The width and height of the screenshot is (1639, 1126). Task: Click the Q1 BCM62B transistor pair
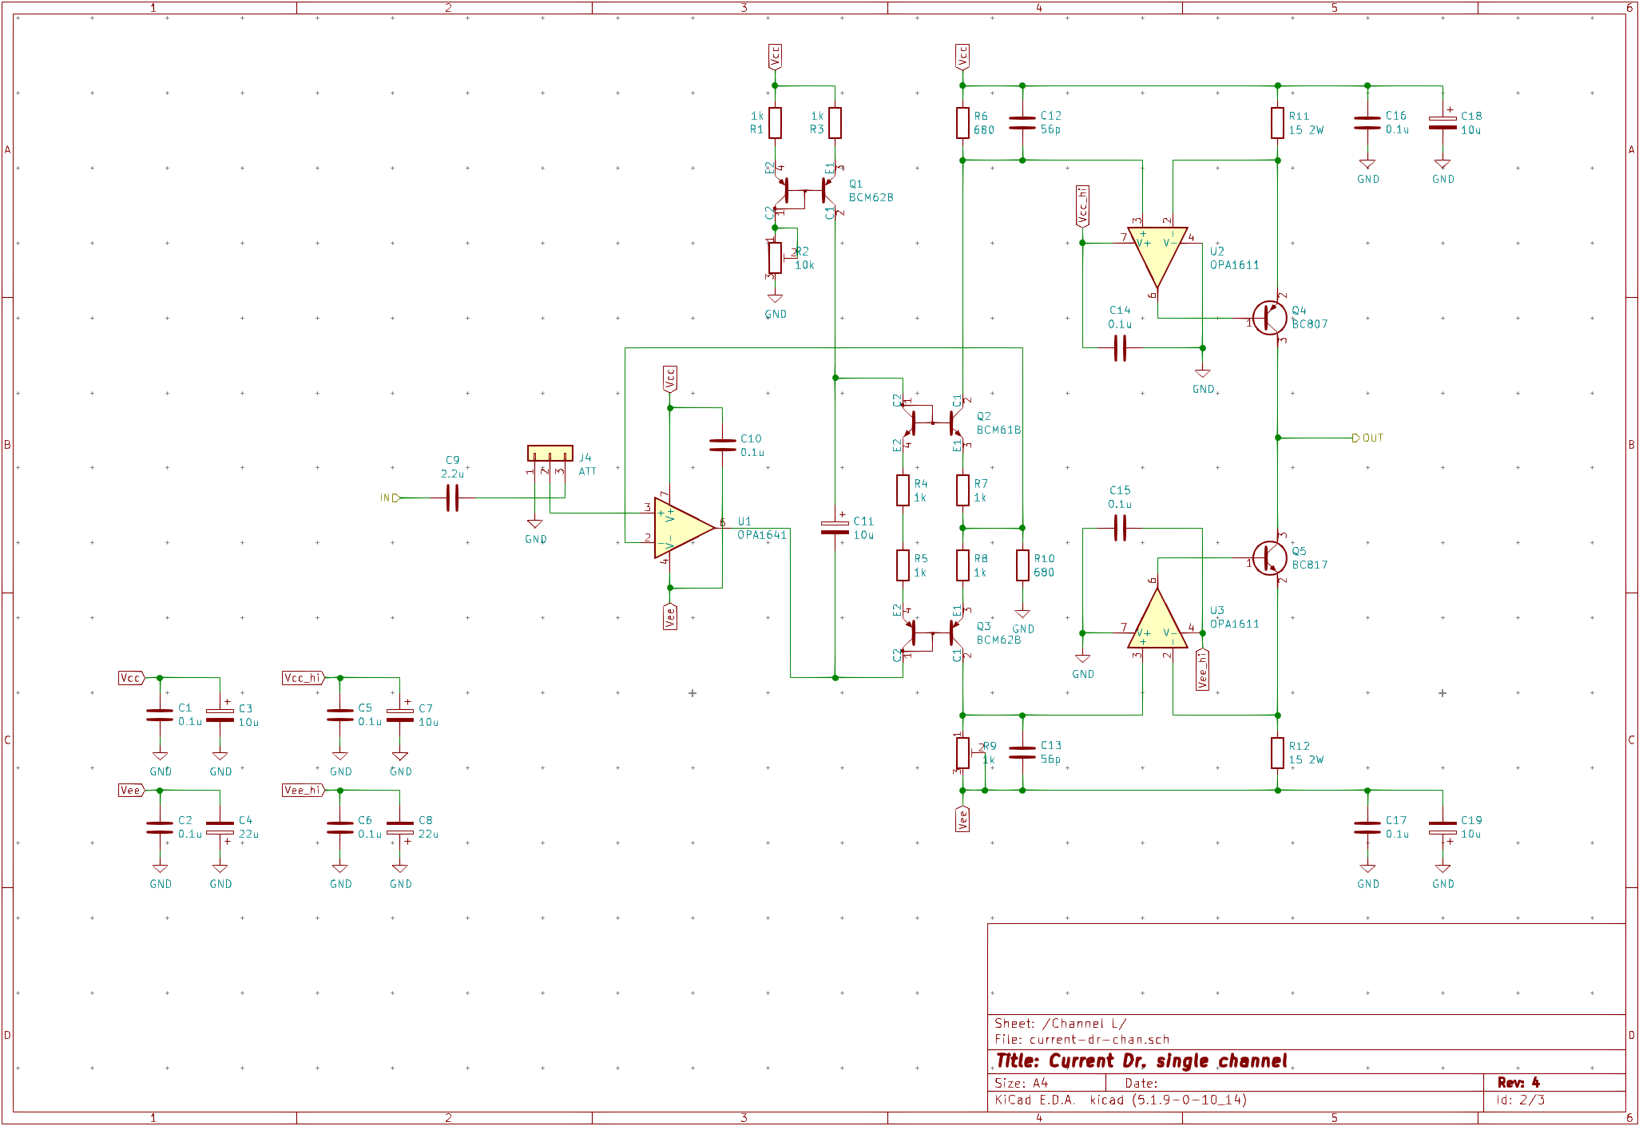pos(805,191)
